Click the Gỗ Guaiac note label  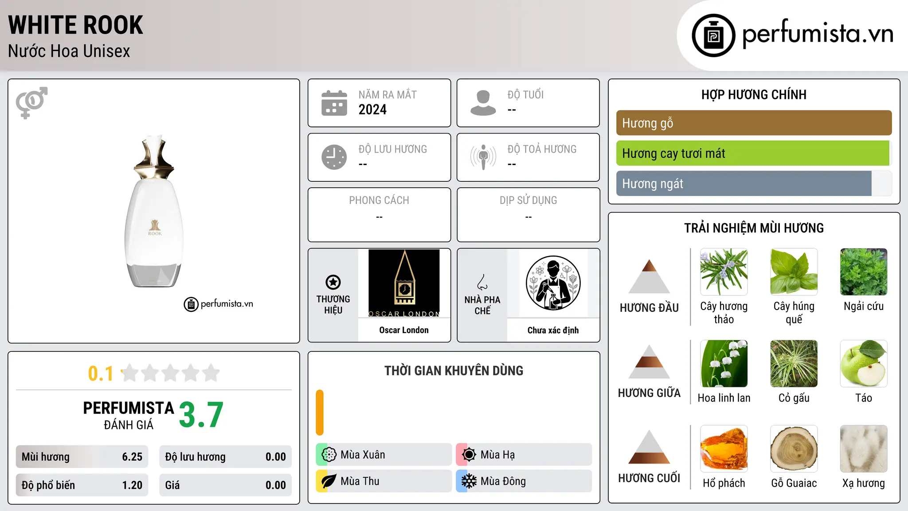(x=794, y=483)
